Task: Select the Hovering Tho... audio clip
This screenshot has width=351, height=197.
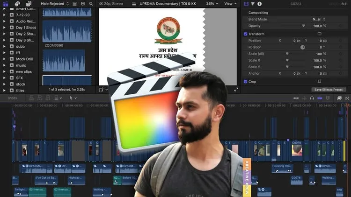Action: pos(282,168)
